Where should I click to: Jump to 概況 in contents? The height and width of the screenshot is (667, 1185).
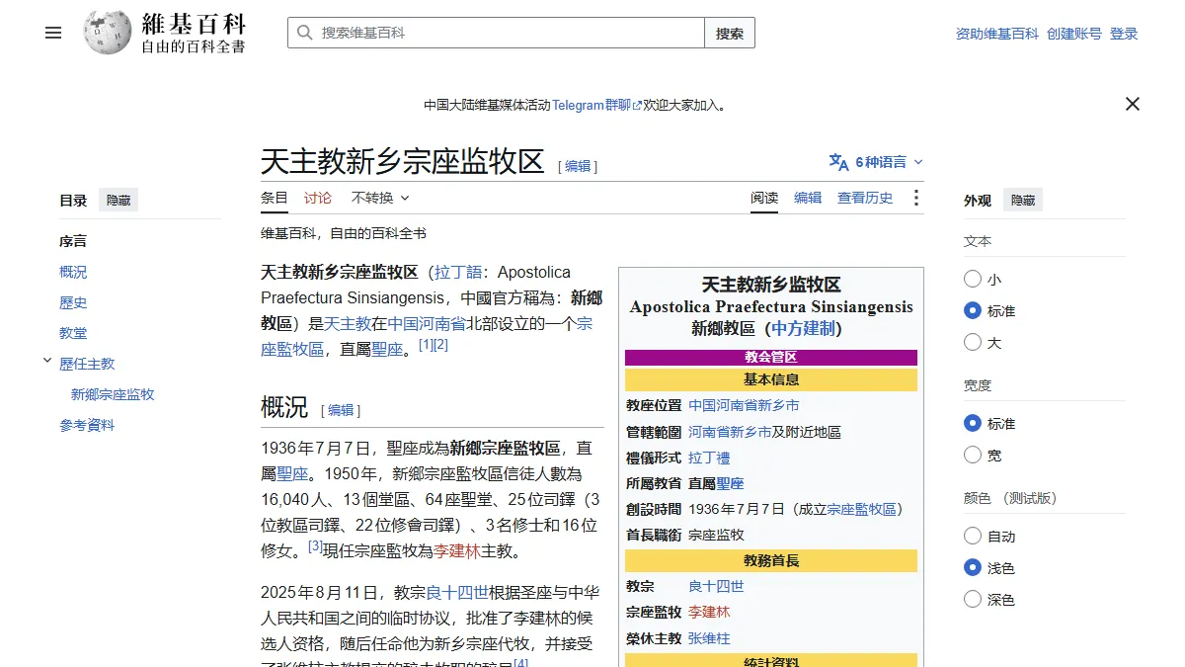click(x=73, y=272)
